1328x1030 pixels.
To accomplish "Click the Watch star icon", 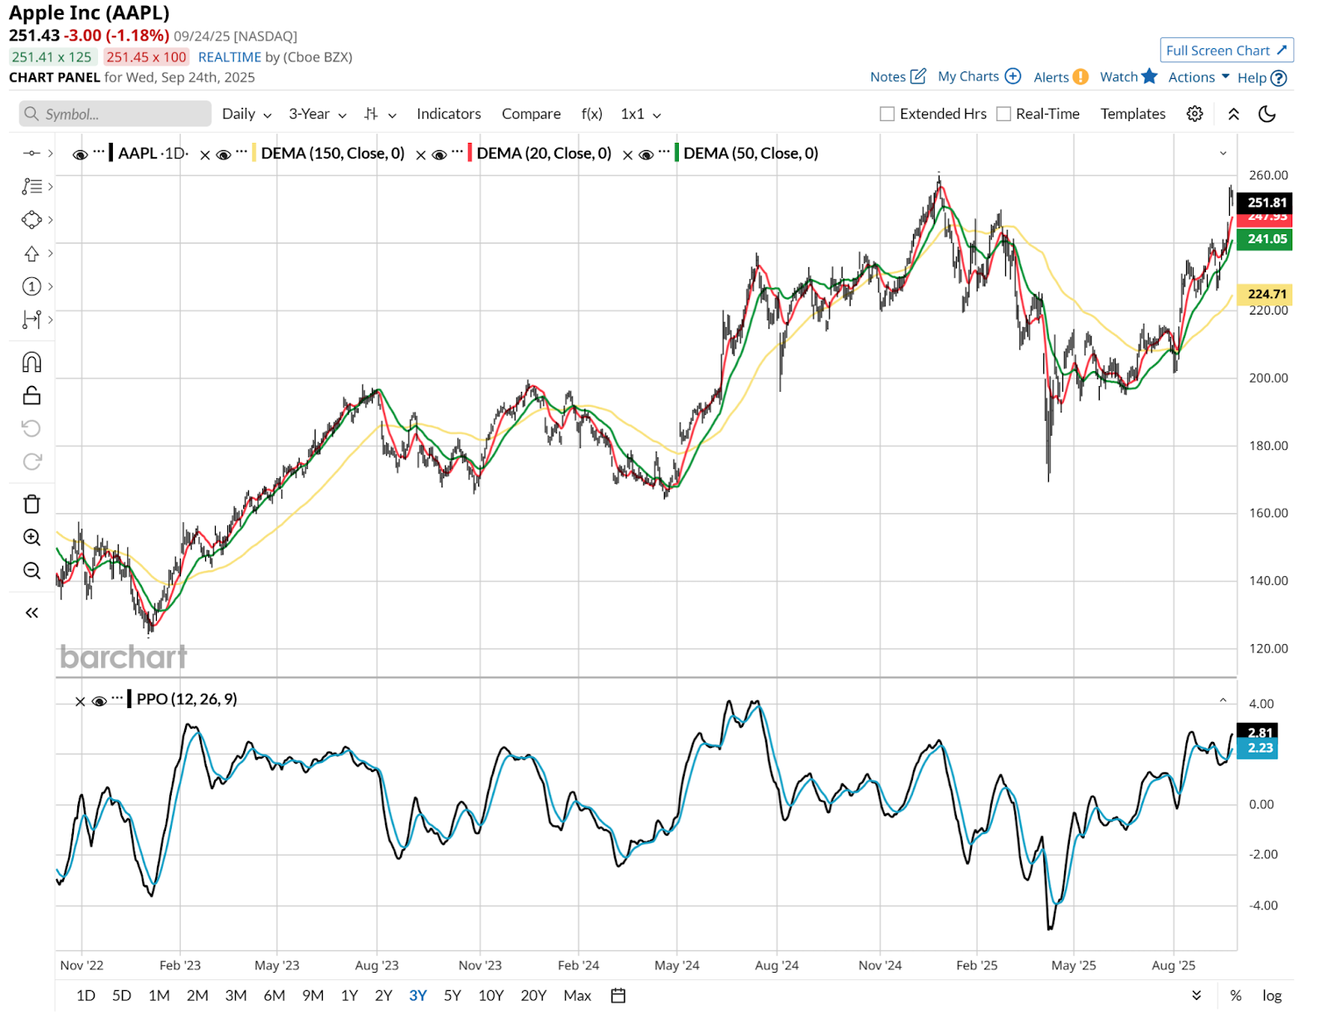I will click(x=1150, y=76).
